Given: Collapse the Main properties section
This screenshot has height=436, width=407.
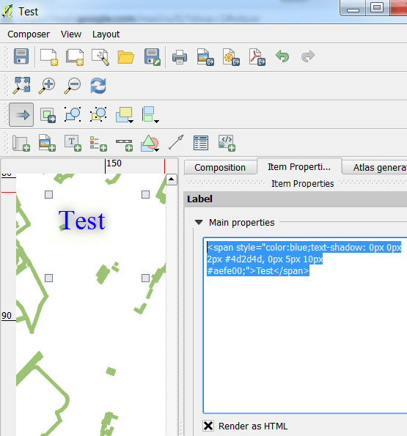Looking at the screenshot, I should (199, 223).
